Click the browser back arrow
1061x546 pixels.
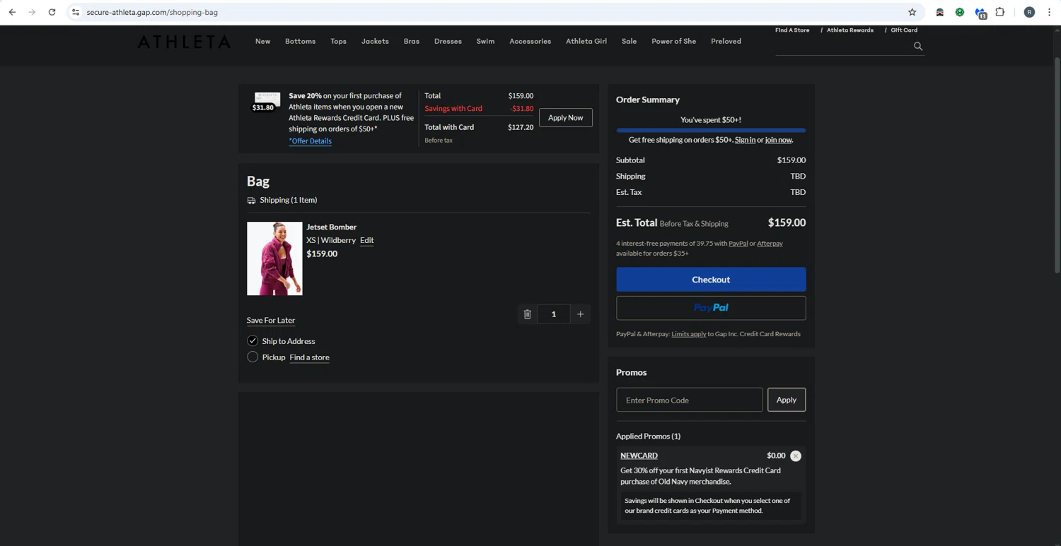pos(12,12)
